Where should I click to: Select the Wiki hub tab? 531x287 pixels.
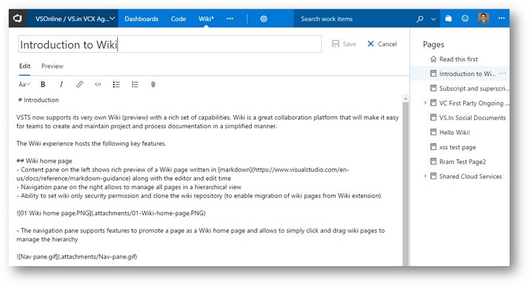[x=206, y=19]
